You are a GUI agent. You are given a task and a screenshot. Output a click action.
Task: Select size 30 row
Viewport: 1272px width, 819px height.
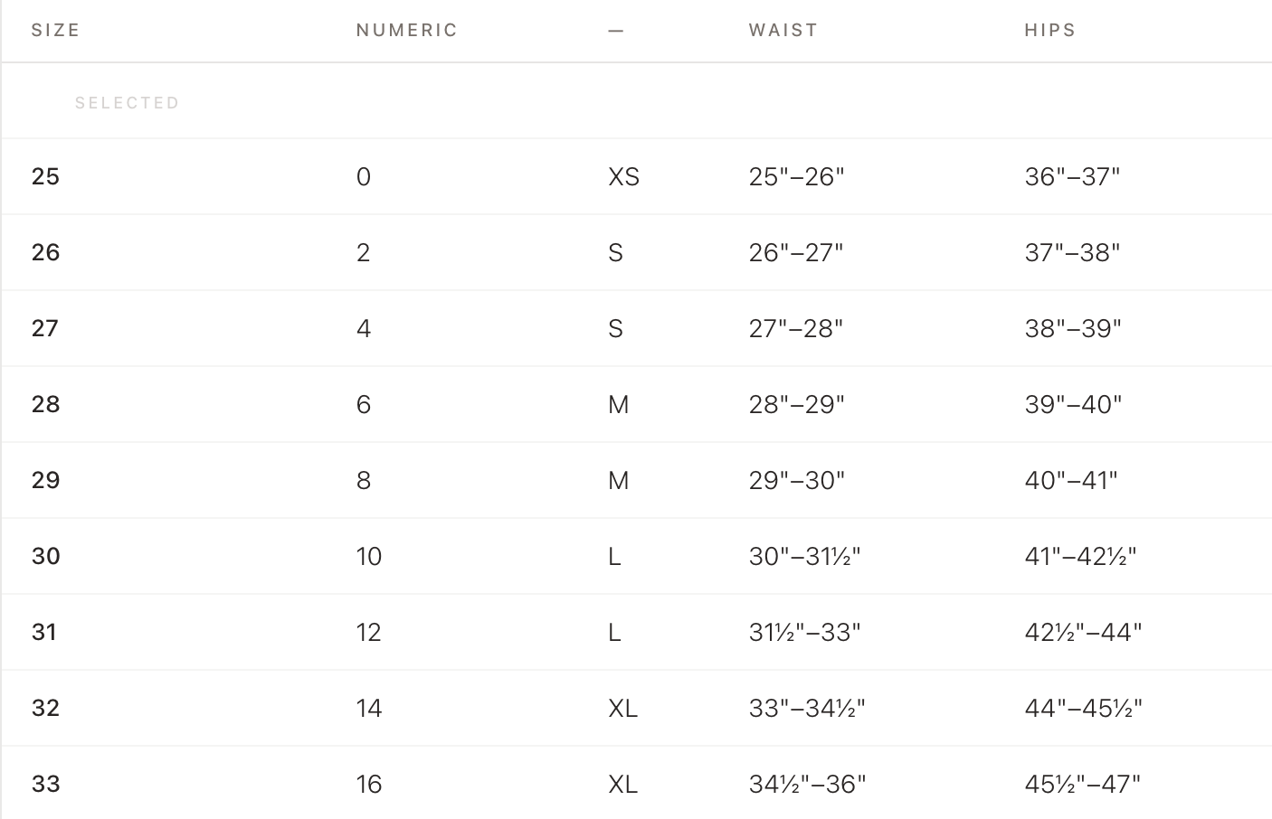point(637,556)
